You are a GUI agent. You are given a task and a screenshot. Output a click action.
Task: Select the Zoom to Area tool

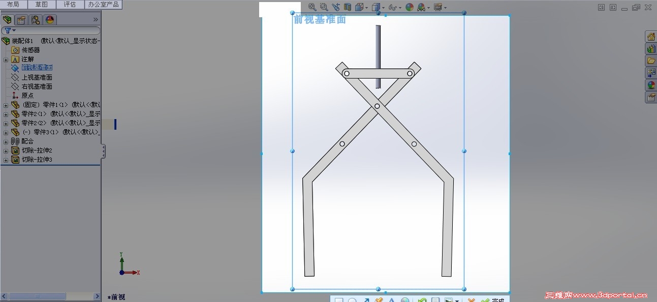(x=324, y=7)
